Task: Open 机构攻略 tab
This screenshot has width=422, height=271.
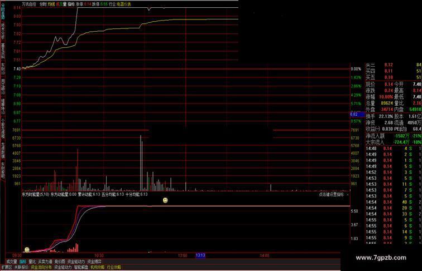Action: click(x=98, y=268)
